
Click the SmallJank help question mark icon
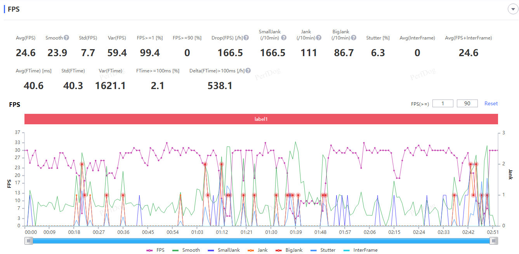click(x=284, y=38)
